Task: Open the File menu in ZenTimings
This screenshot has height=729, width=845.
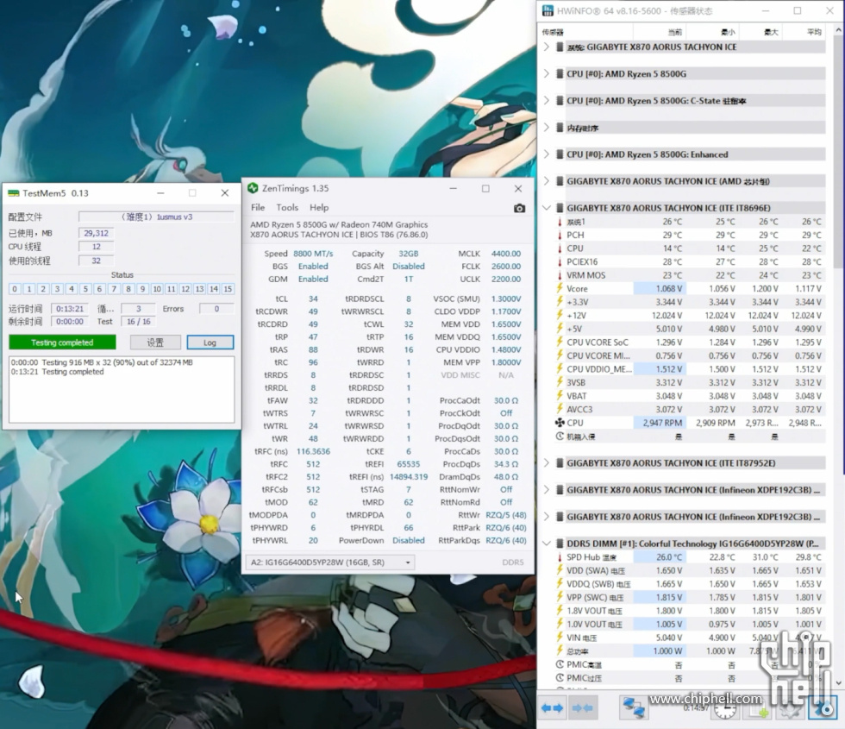Action: (x=258, y=208)
